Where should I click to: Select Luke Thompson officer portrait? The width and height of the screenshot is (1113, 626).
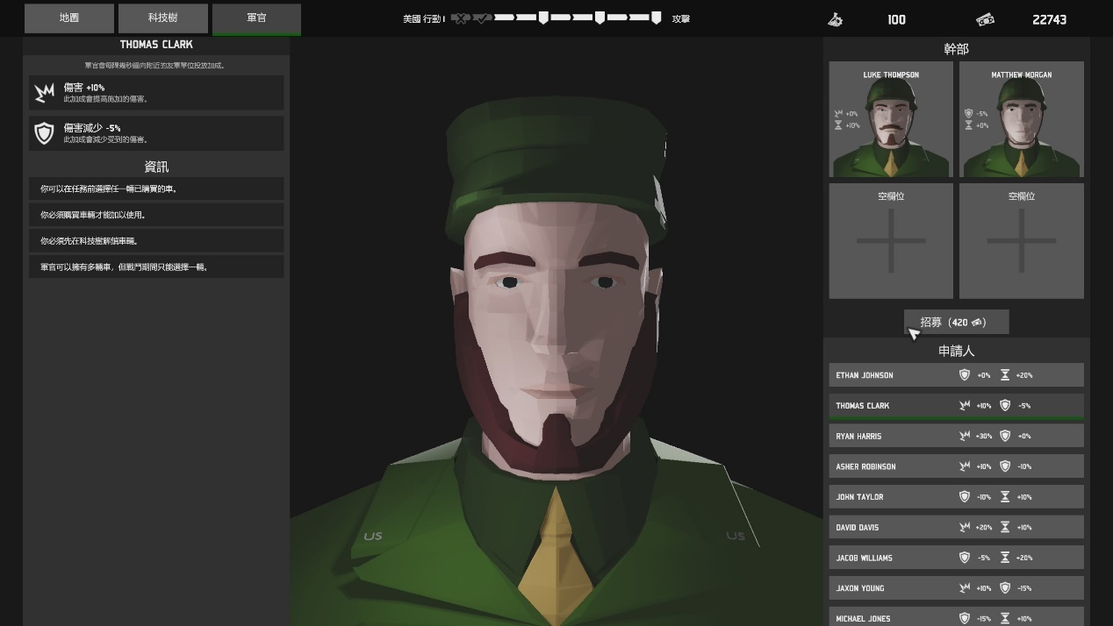[x=890, y=119]
